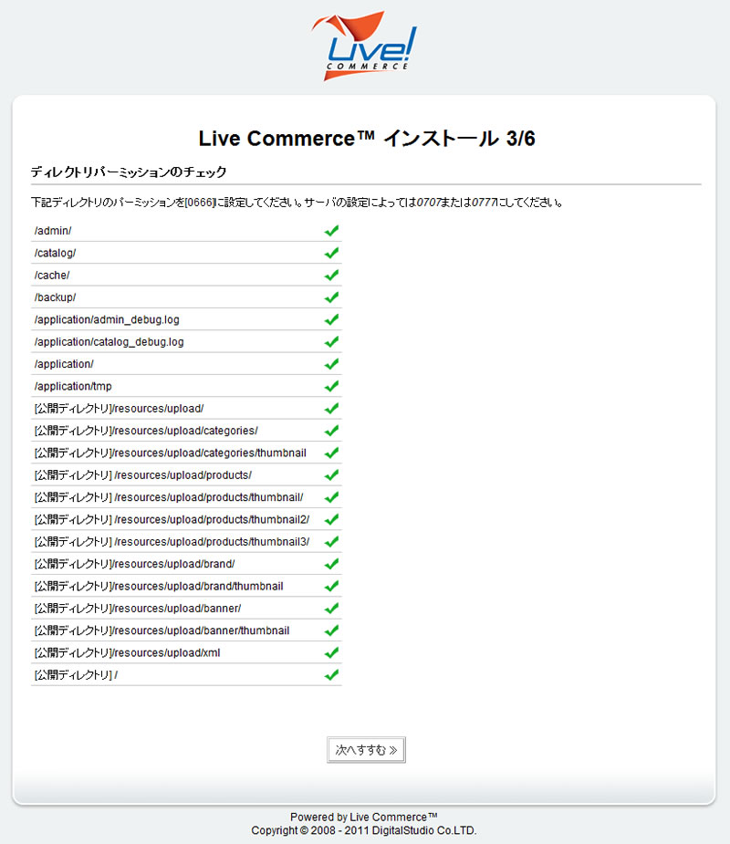The height and width of the screenshot is (844, 730).
Task: Click the /backup/ green check icon
Action: click(331, 297)
